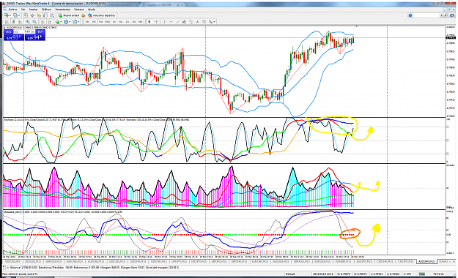Select the Text drawing tool
458x278 pixels.
(x=197, y=22)
